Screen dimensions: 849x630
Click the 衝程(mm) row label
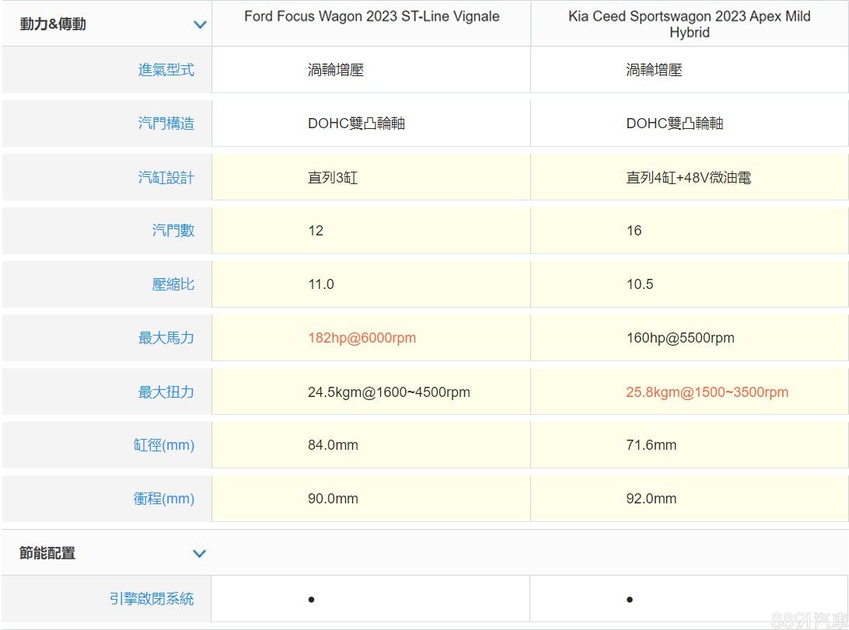click(163, 499)
